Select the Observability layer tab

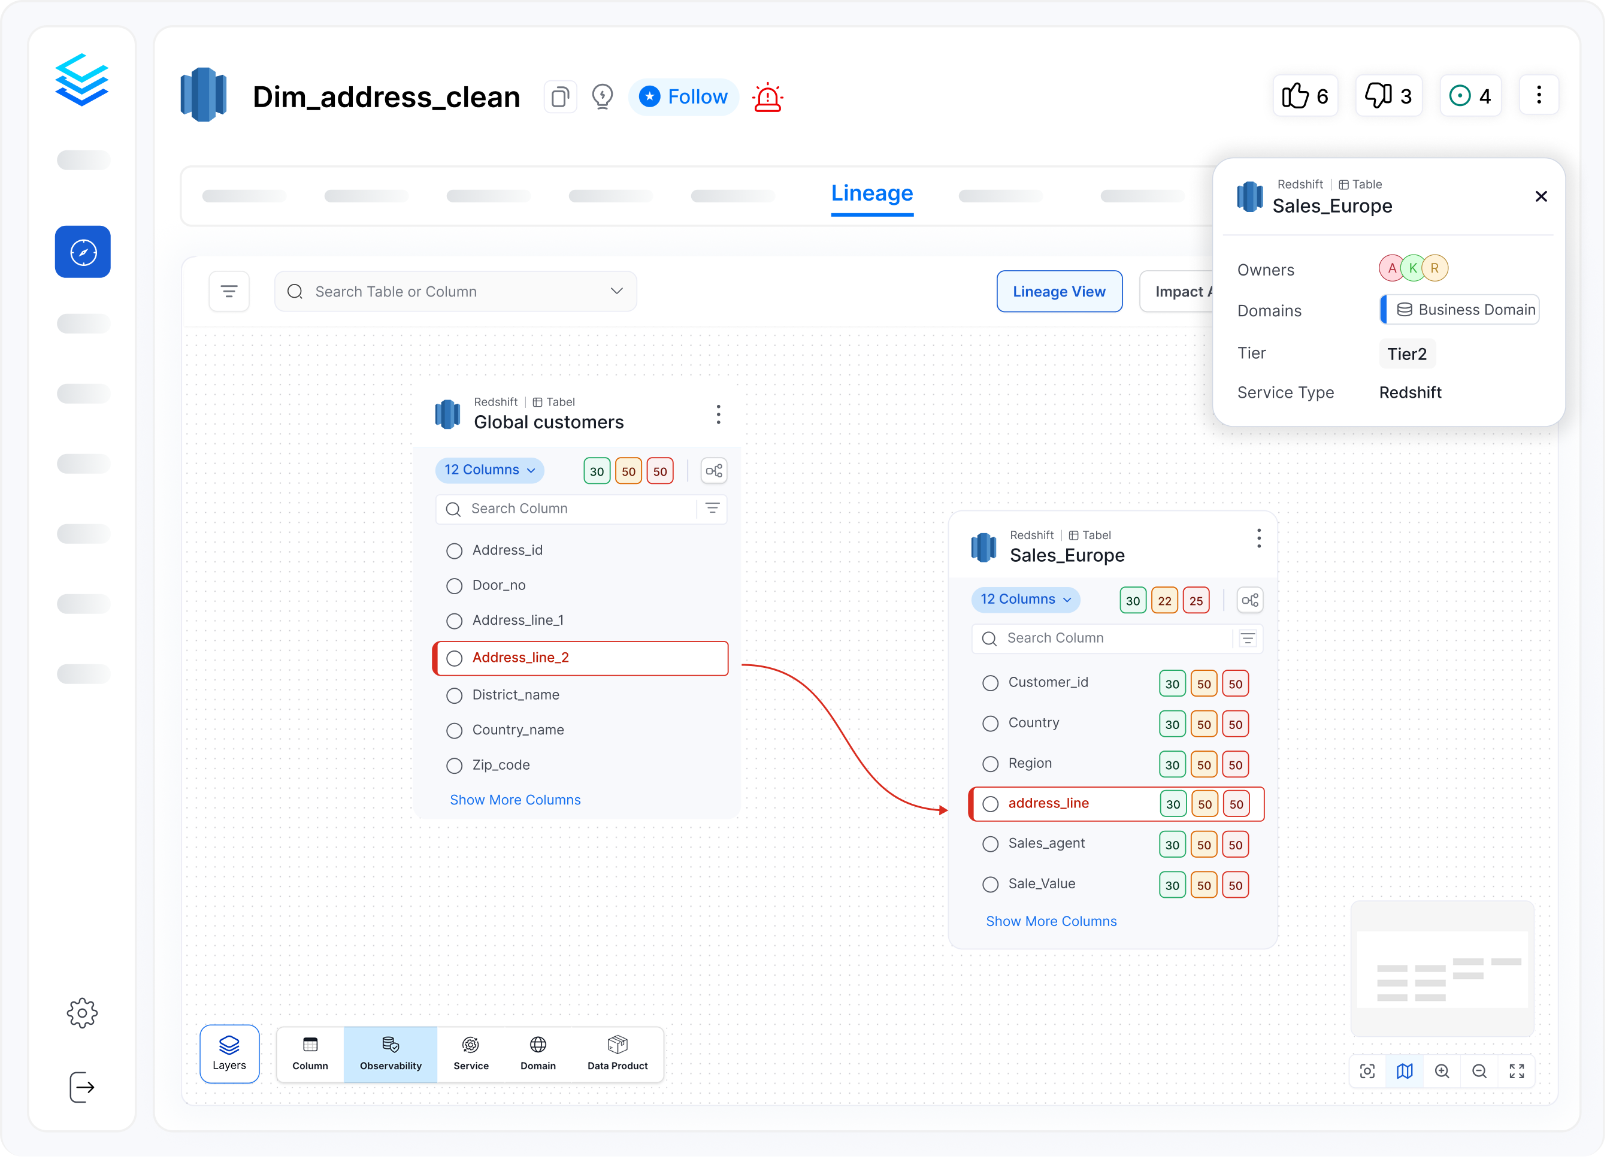pyautogui.click(x=391, y=1054)
